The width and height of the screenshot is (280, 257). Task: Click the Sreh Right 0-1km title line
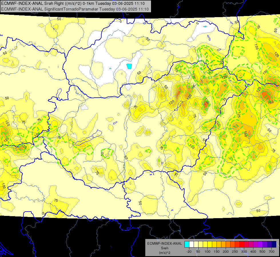pos(73,3)
